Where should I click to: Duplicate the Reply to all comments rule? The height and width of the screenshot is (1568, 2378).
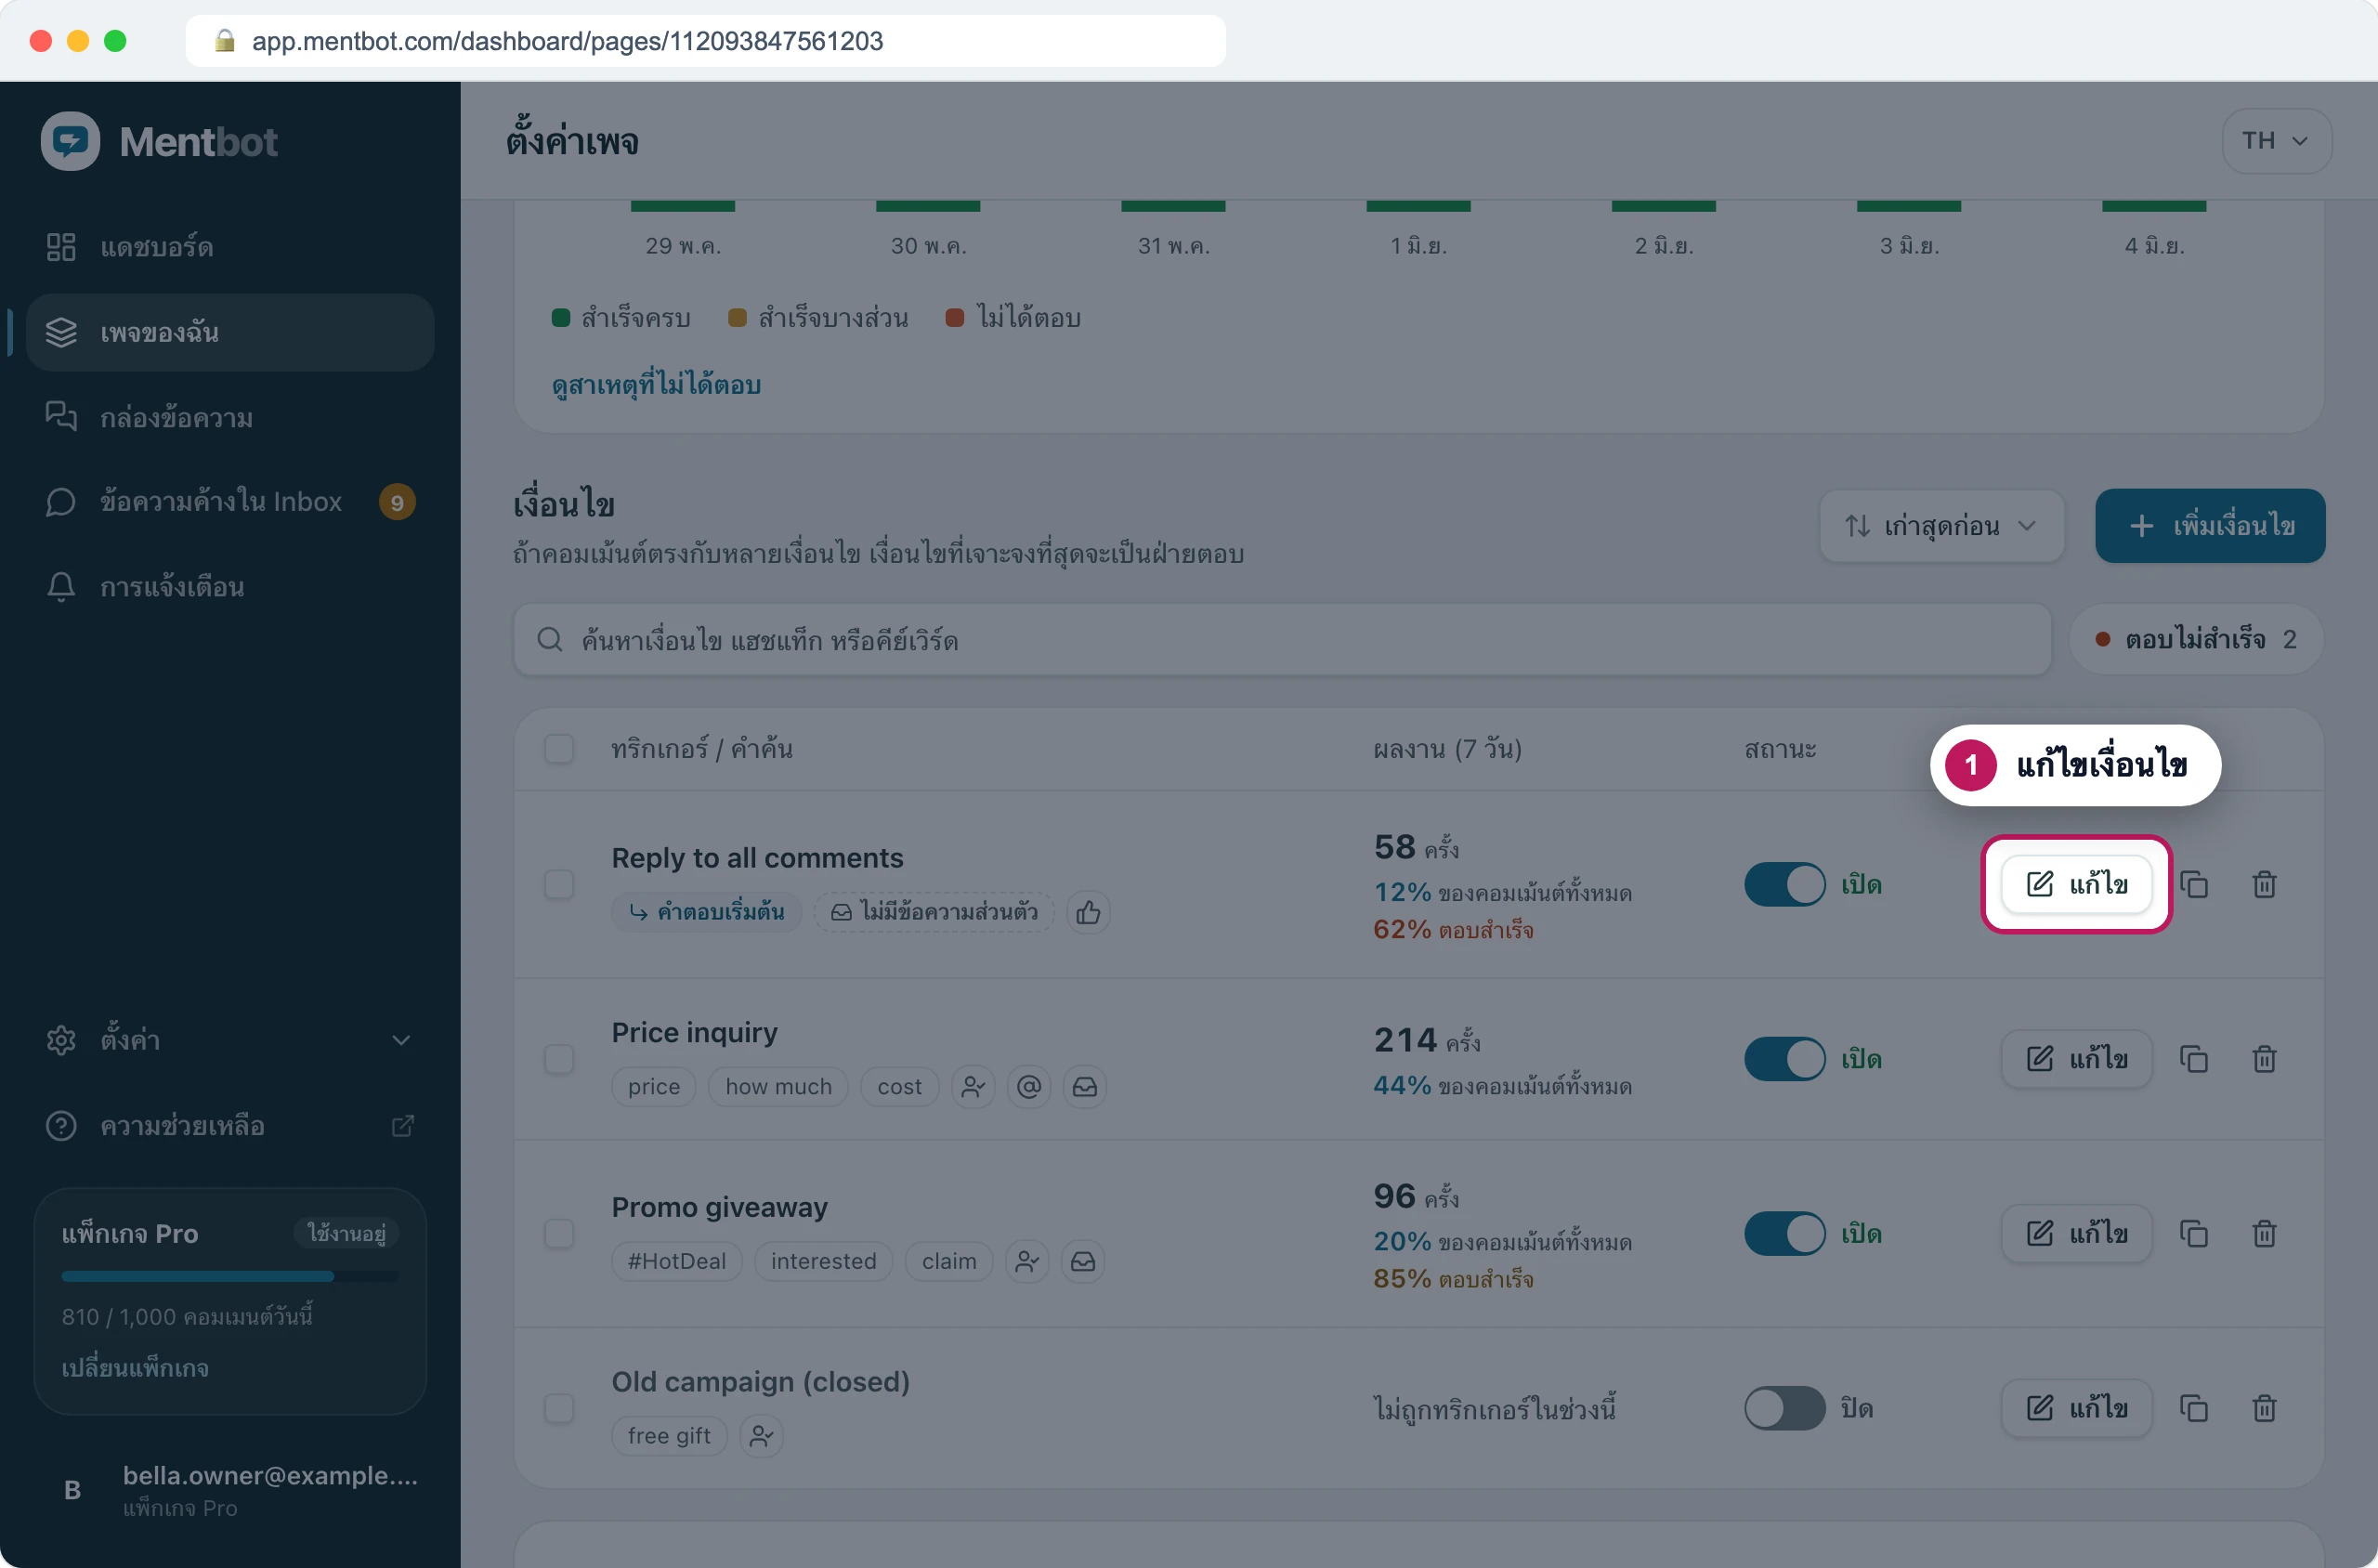(x=2193, y=884)
